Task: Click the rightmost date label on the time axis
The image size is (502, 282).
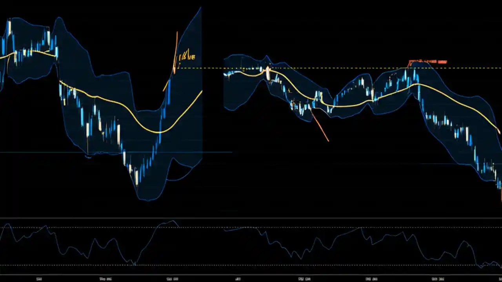Action: 438,279
